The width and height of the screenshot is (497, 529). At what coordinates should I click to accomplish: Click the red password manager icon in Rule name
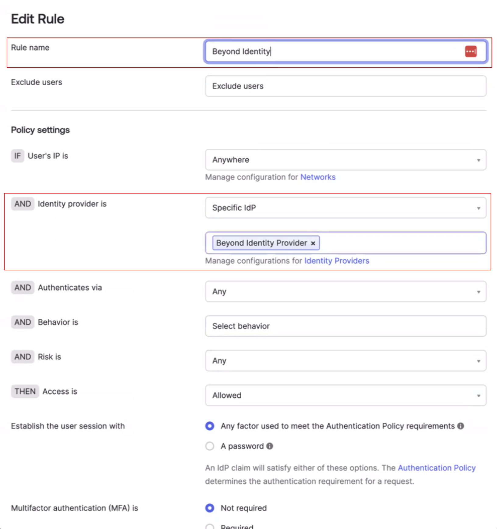(x=470, y=51)
